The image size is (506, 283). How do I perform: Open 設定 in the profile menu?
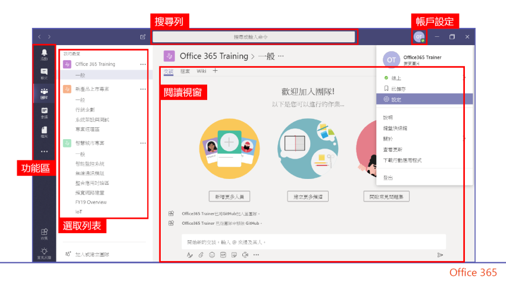coord(424,99)
